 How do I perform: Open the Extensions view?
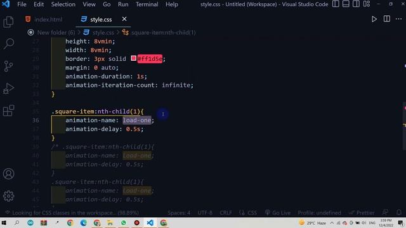[8, 111]
